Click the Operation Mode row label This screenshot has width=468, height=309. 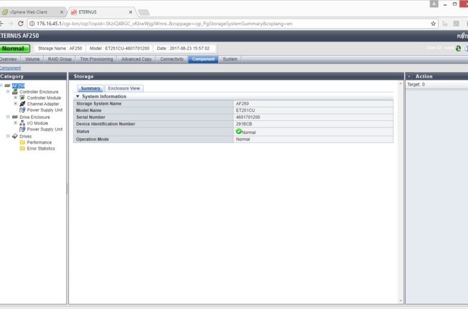pos(92,139)
